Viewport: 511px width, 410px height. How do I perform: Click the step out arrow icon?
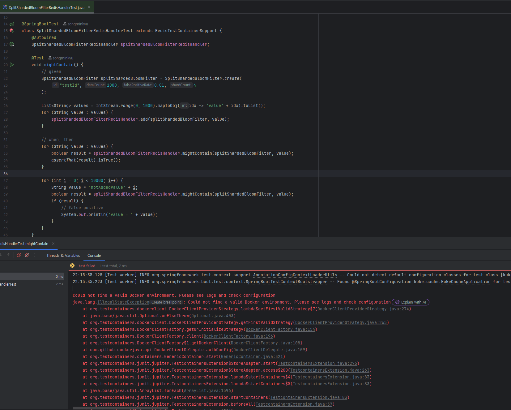click(9, 255)
